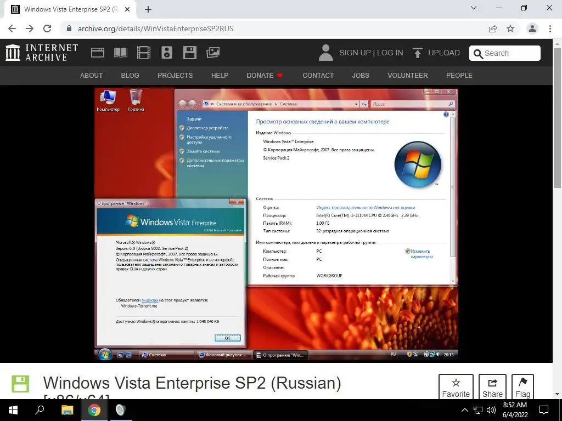This screenshot has height=421, width=562.
Task: Click the share-page icon in address bar
Action: [x=493, y=29]
